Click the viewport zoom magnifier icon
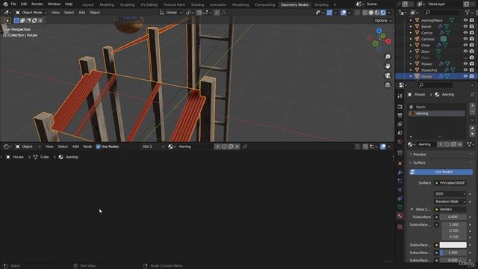Viewport: 478px width, 269px height. coord(388,57)
